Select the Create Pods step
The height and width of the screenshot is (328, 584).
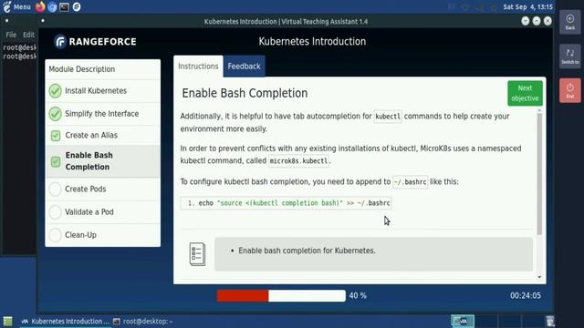(x=103, y=189)
